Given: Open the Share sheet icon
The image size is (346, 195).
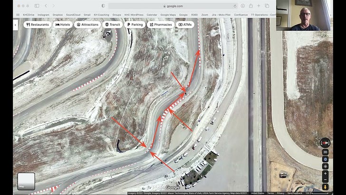Looking at the screenshot, I should coord(251,6).
